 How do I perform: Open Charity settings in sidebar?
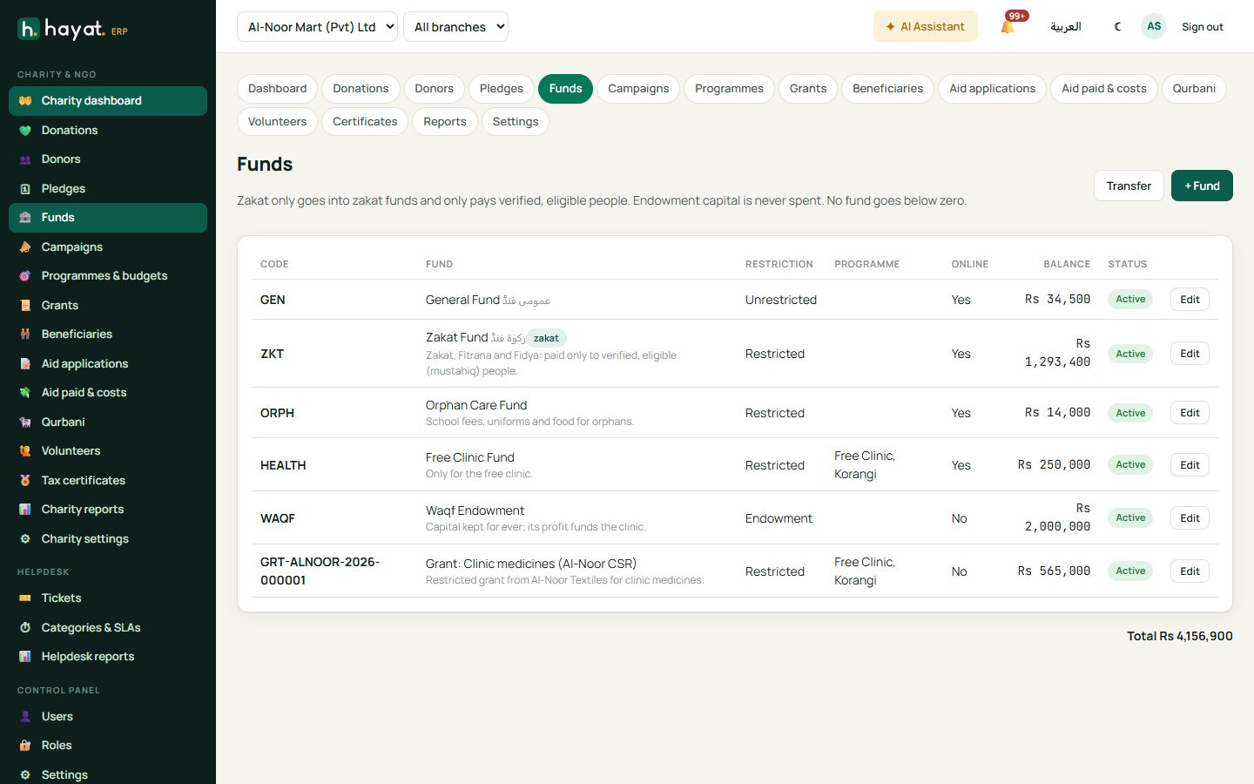(108, 539)
